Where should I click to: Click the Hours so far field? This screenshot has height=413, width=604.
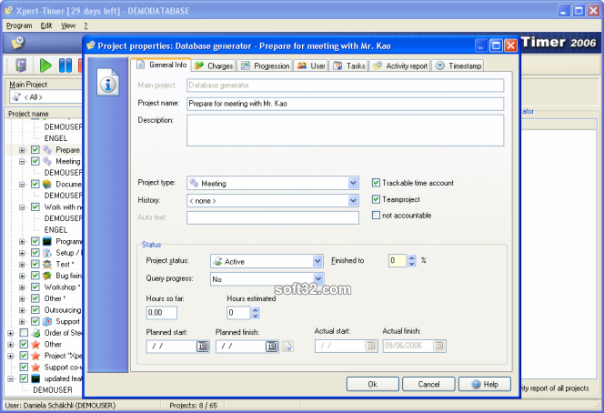[x=161, y=312]
